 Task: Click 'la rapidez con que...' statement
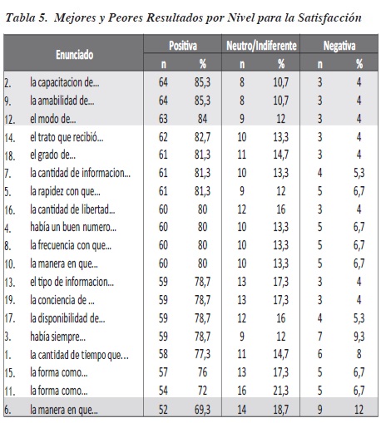point(65,191)
